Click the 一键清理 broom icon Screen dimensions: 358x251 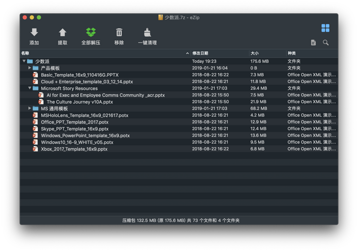[147, 32]
